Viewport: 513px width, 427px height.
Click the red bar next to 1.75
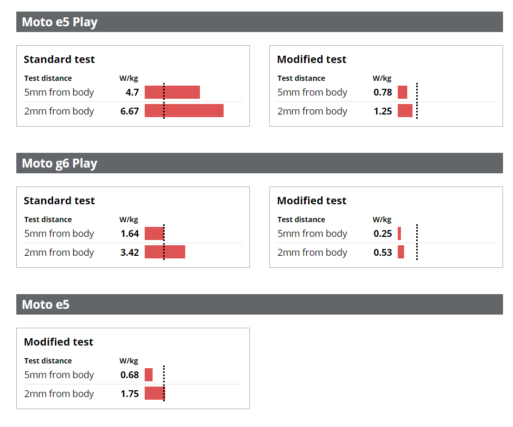[x=154, y=393]
